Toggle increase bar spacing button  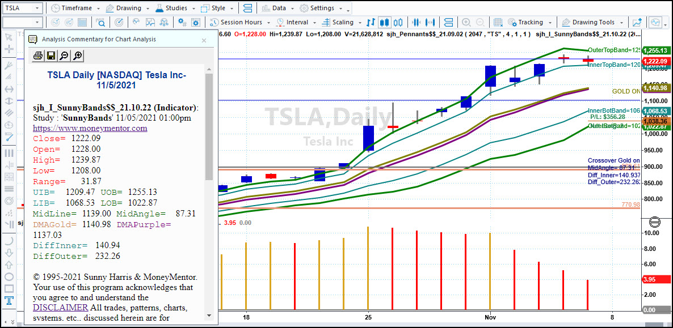coord(431,22)
